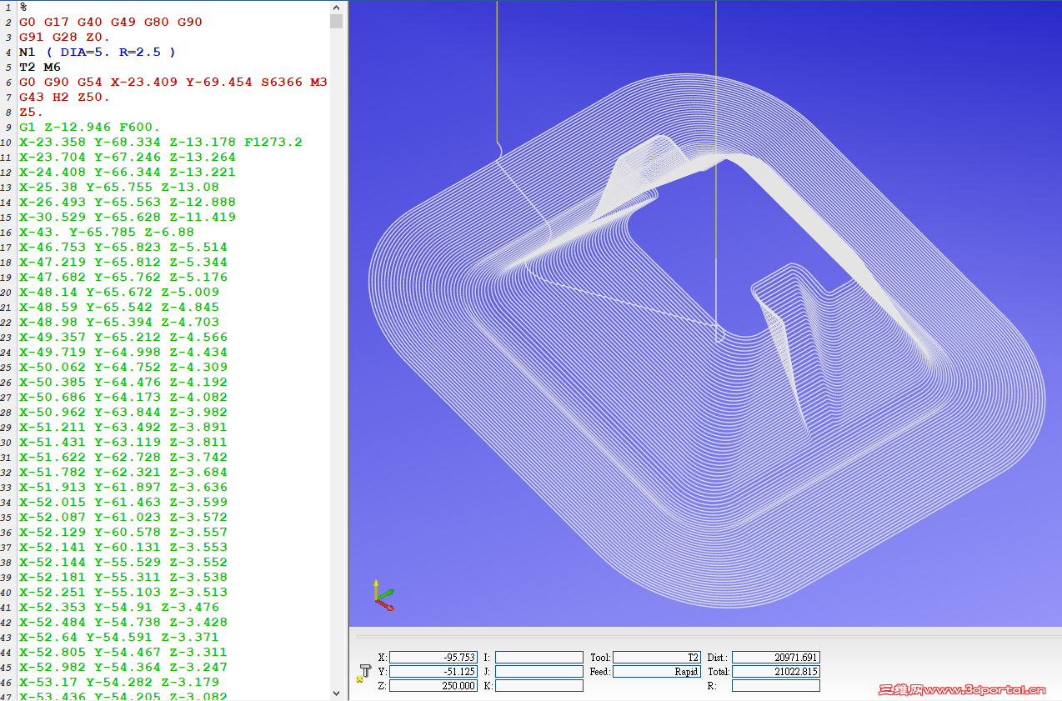Select line ending with 'F1273.2'
The width and height of the screenshot is (1062, 701).
pyautogui.click(x=160, y=142)
